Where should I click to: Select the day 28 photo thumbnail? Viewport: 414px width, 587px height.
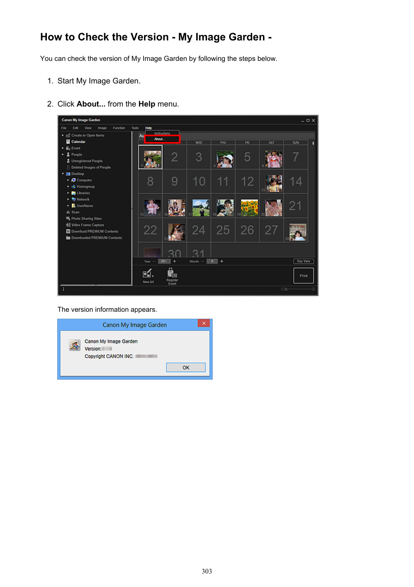click(298, 232)
